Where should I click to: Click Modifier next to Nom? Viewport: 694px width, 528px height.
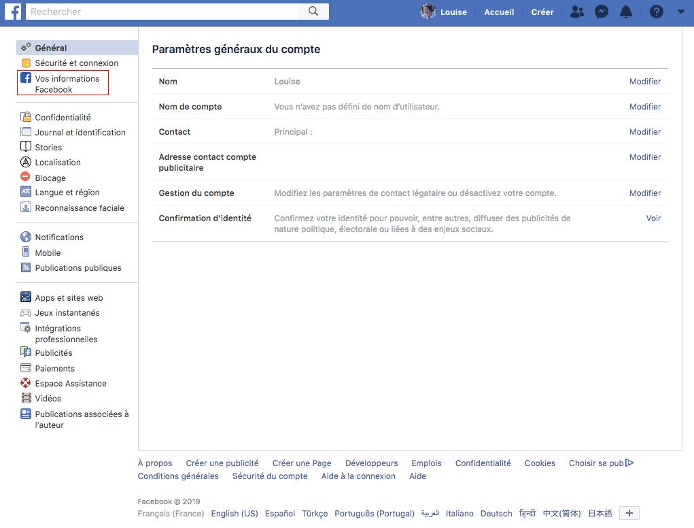[x=644, y=81]
